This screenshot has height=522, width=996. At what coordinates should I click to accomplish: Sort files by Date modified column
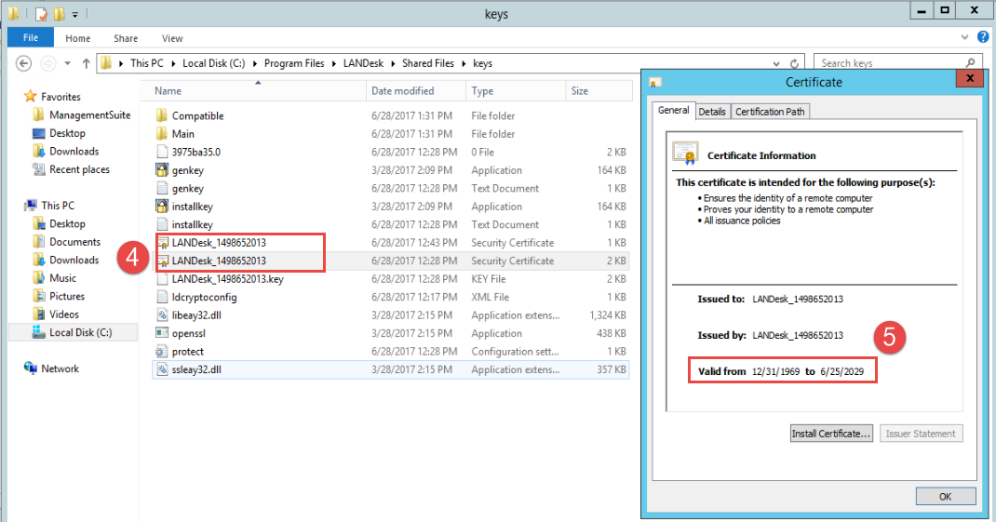(403, 91)
